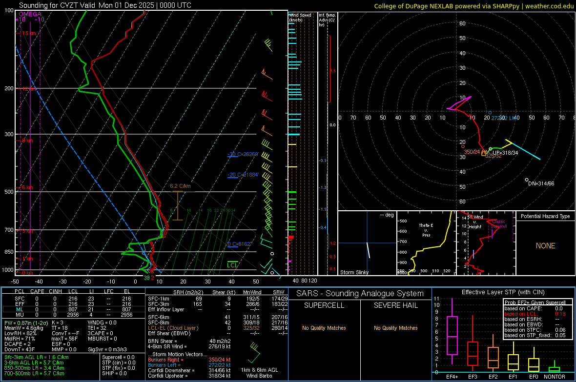Click No Quality Matches under SEVERE HAIL
576x382 pixels.
[395, 328]
